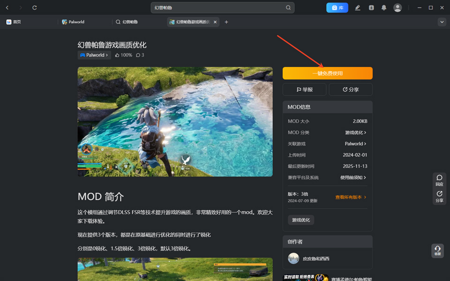Click the 2024-07-09 更新 text
The width and height of the screenshot is (450, 281).
coord(302,201)
